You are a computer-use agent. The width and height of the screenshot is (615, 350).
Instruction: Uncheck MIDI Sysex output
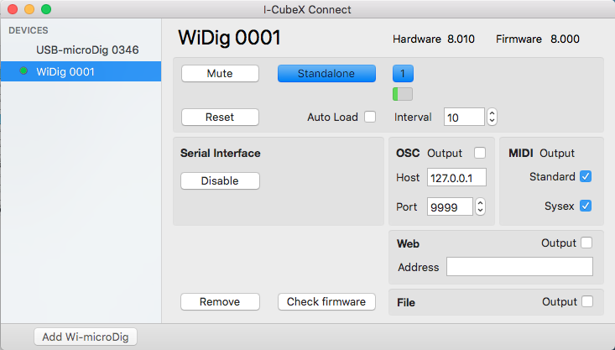point(586,206)
